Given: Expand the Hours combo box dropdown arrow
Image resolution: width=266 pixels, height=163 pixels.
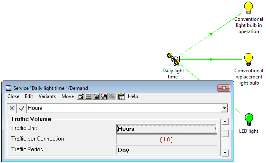Looking at the screenshot, I should point(224,108).
